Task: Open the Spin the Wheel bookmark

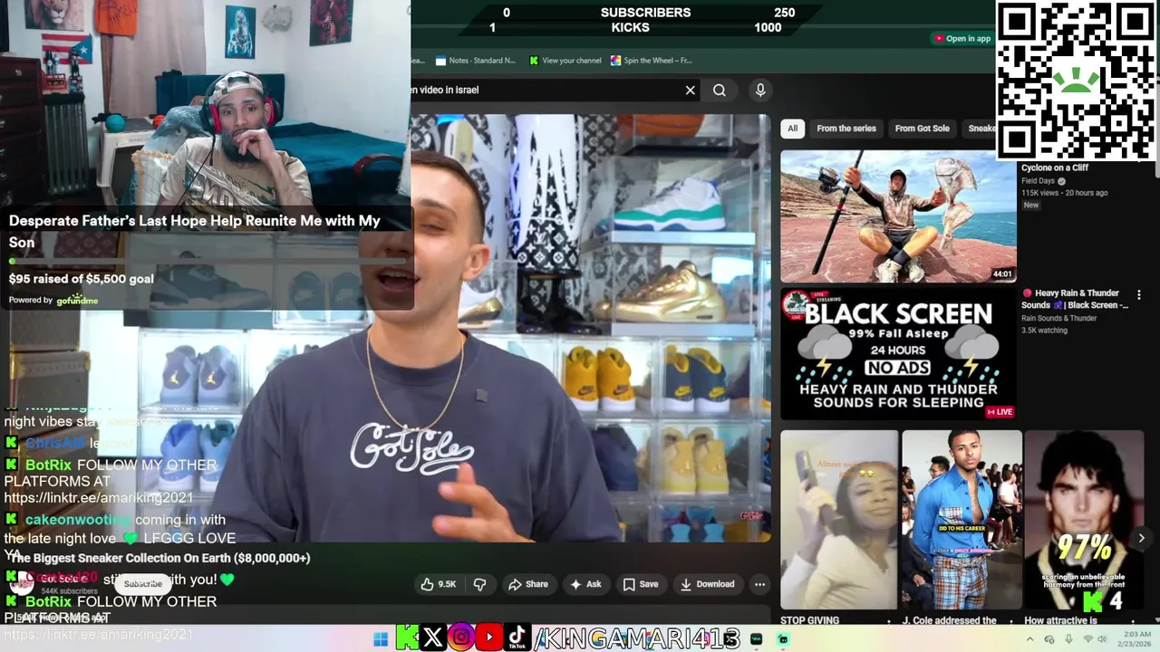Action: tap(651, 61)
